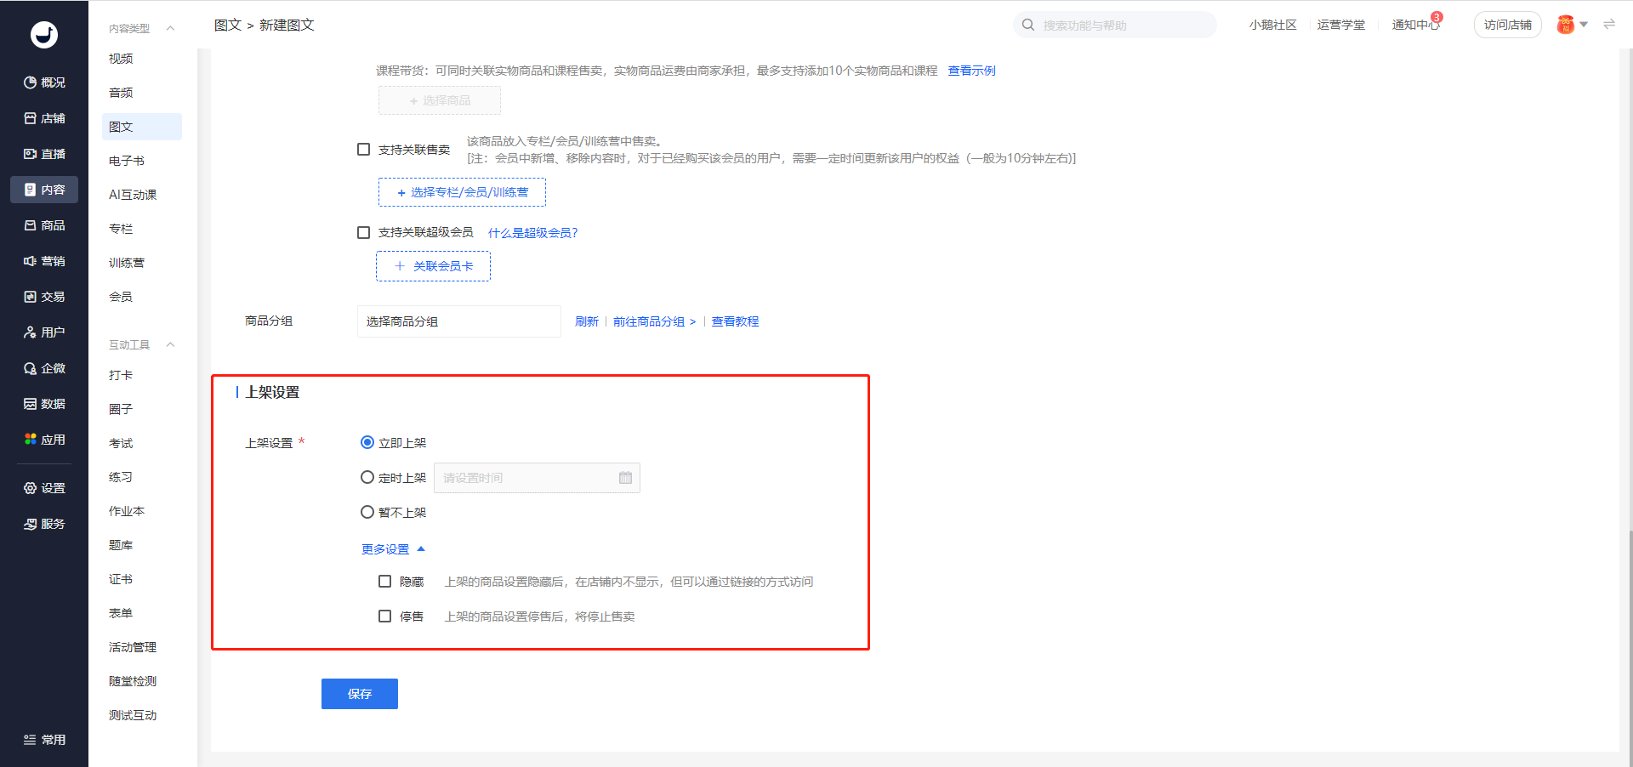
Task: Open 应用 apps section
Action: (44, 440)
